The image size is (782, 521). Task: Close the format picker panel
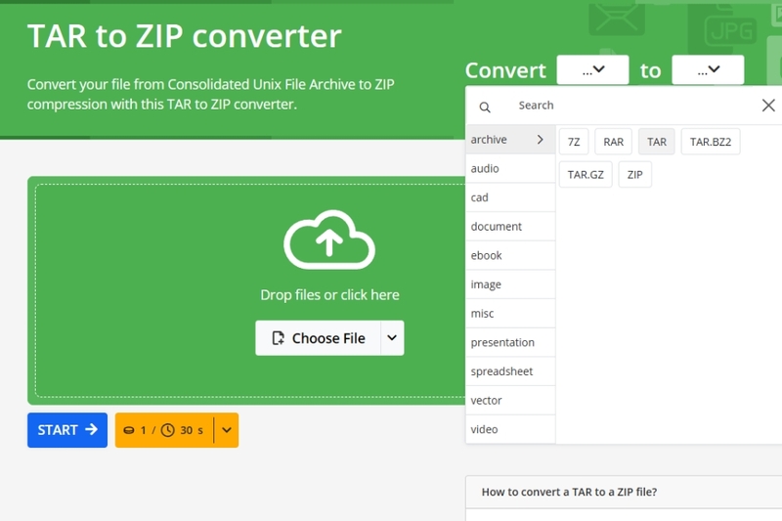pos(768,106)
